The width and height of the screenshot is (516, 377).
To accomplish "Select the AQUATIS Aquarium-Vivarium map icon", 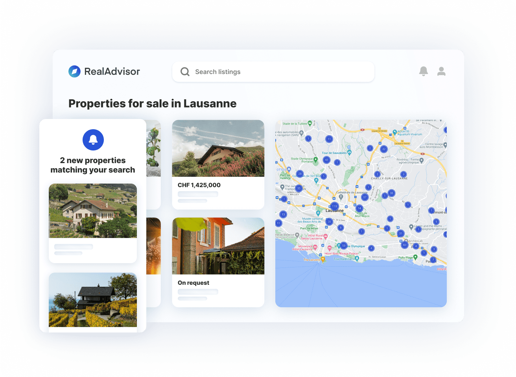I will (x=394, y=133).
